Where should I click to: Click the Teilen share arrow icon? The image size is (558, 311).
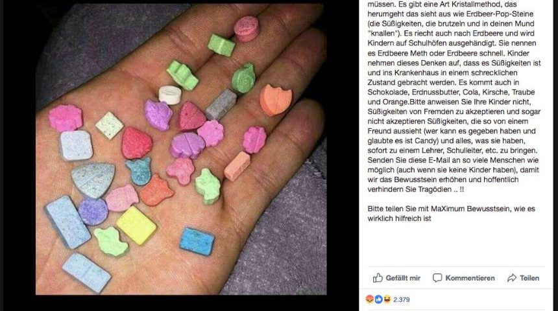point(512,278)
